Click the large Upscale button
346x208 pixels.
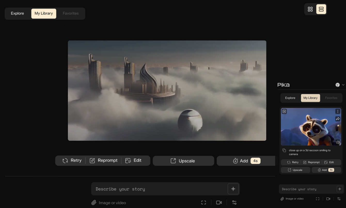(183, 161)
